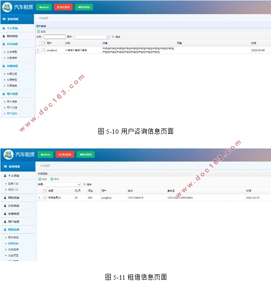Open 登录日志 item in Figure 5-11 sidebar

tap(13, 183)
